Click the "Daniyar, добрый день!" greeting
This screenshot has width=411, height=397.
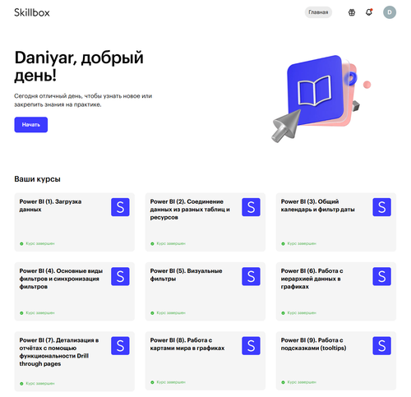pyautogui.click(x=79, y=67)
